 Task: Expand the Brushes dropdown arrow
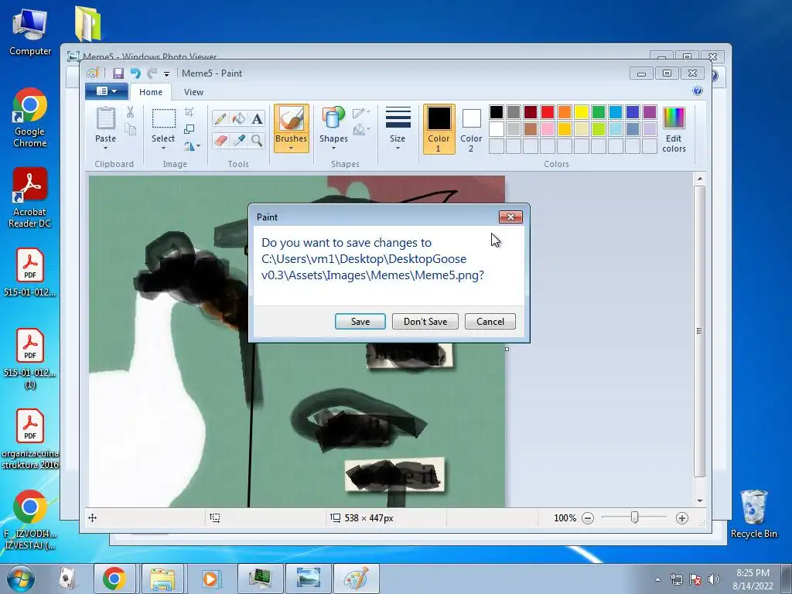coord(292,148)
